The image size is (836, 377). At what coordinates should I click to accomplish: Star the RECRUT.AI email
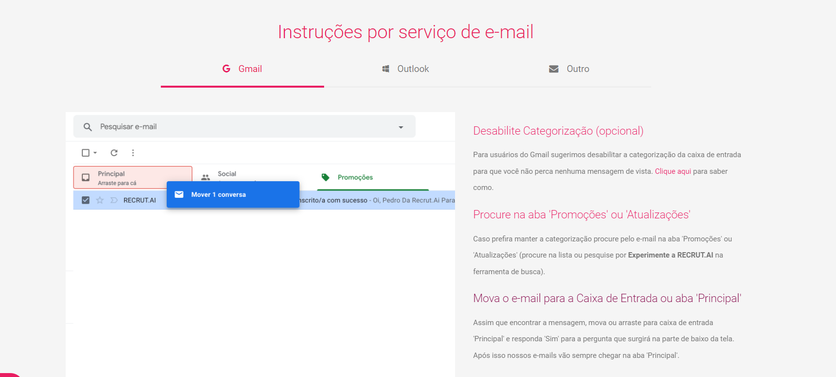pyautogui.click(x=100, y=200)
